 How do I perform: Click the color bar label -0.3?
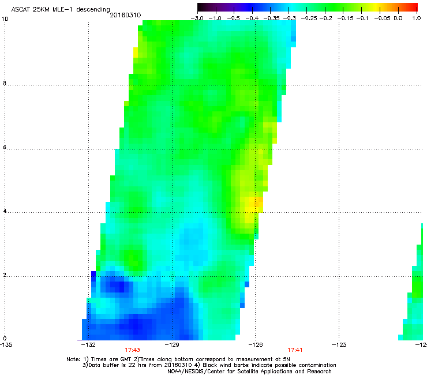tap(290, 18)
